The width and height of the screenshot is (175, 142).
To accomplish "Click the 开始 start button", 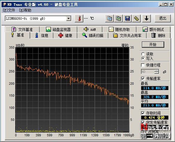I will coord(153,44).
